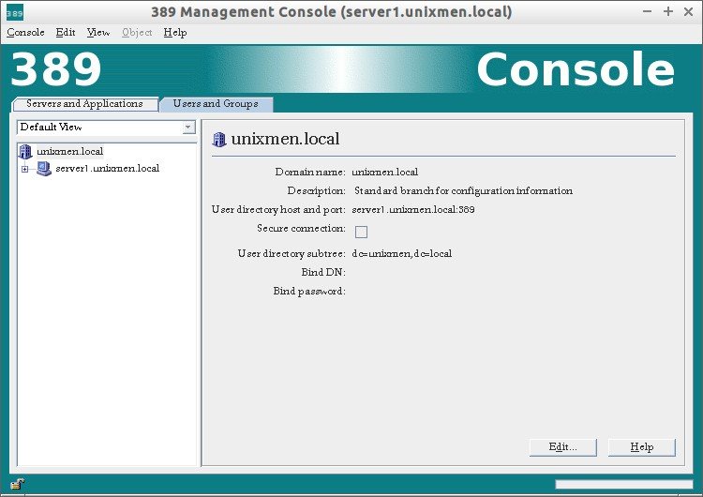This screenshot has height=497, width=703.
Task: Open the Edit menu
Action: coord(66,32)
